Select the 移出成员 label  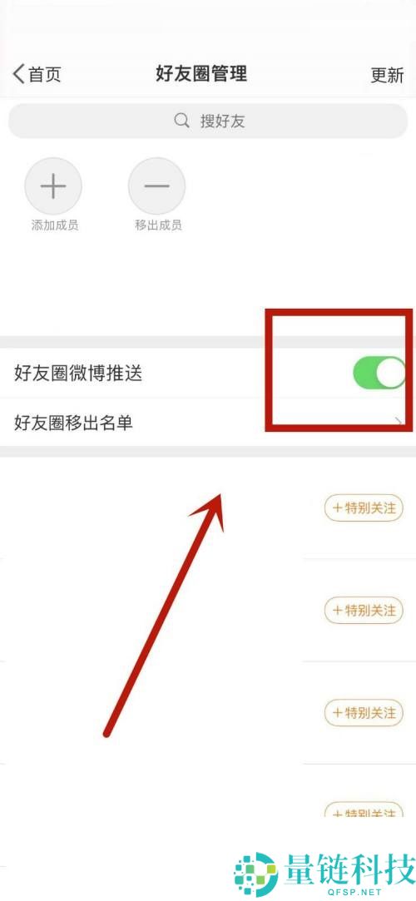click(x=158, y=225)
